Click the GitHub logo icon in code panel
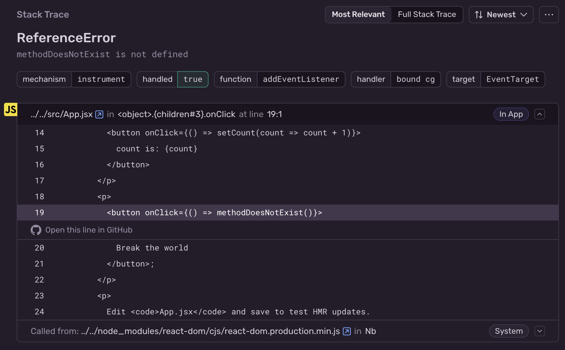Viewport: 565px width, 350px height. pos(36,230)
